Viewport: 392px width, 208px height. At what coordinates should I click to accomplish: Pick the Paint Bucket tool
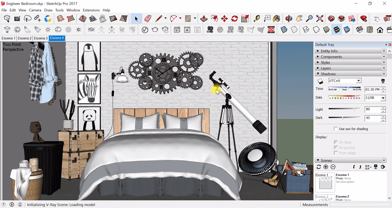click(x=277, y=19)
